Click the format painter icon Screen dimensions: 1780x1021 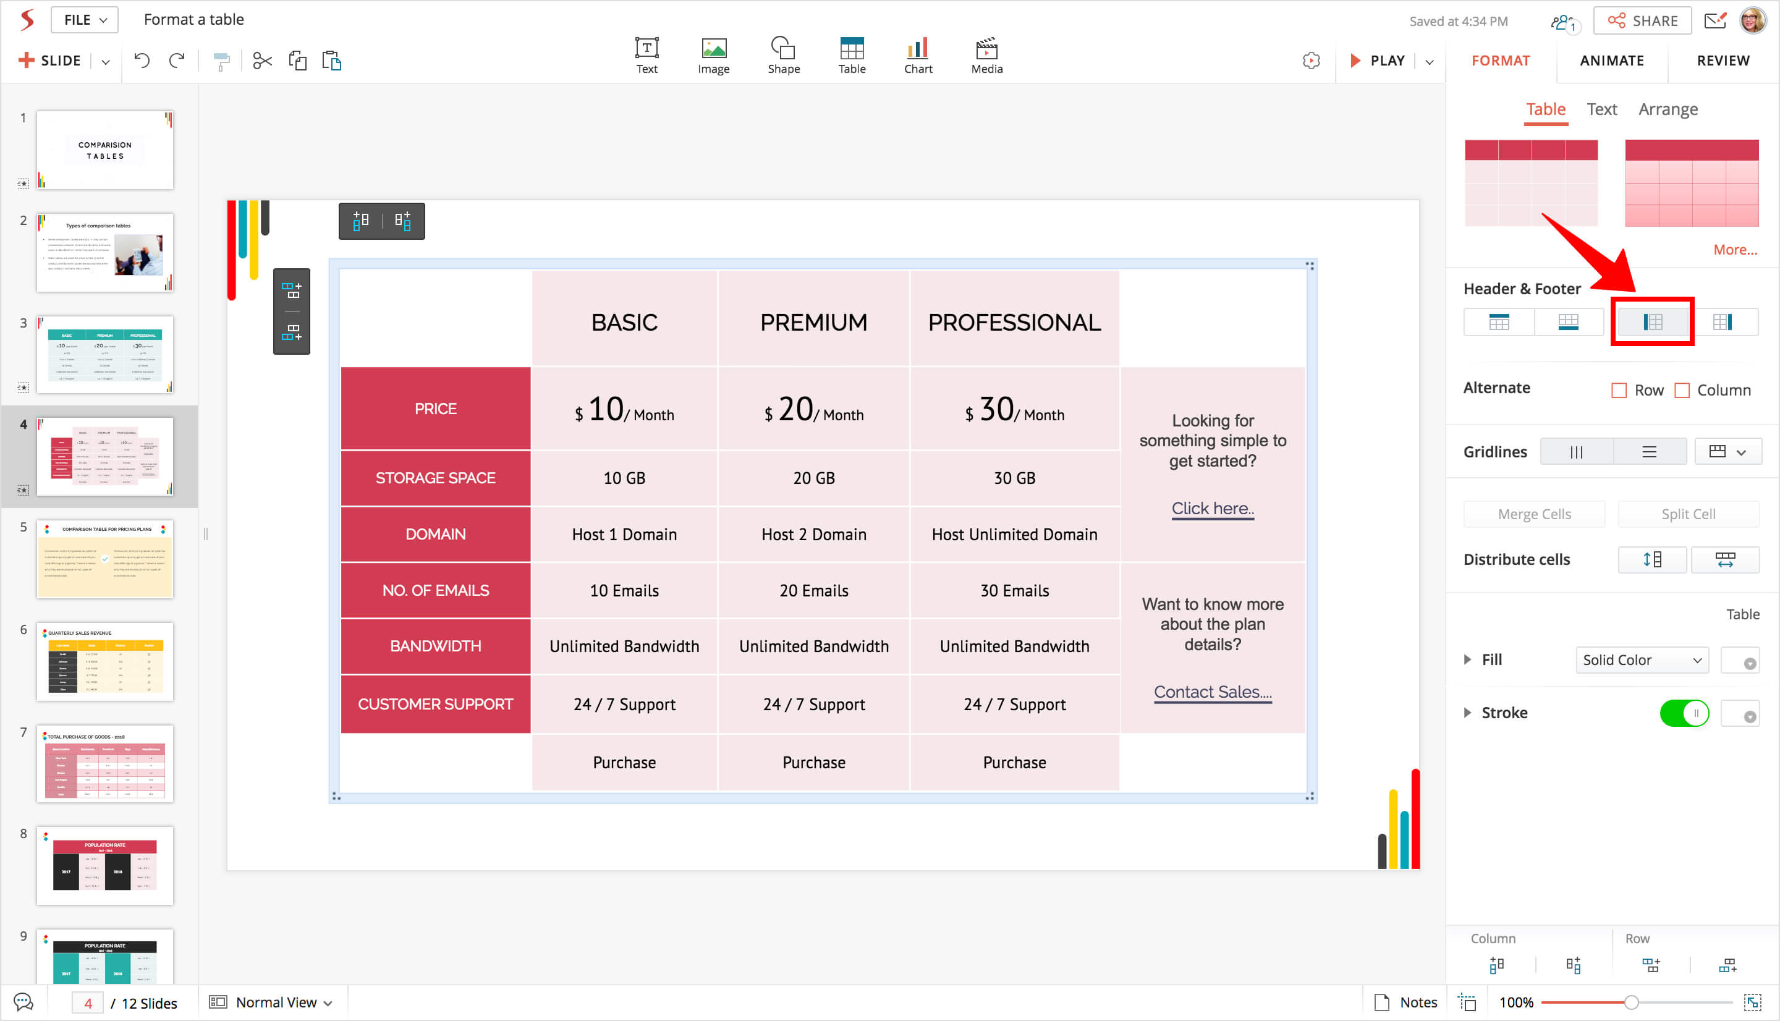tap(221, 62)
